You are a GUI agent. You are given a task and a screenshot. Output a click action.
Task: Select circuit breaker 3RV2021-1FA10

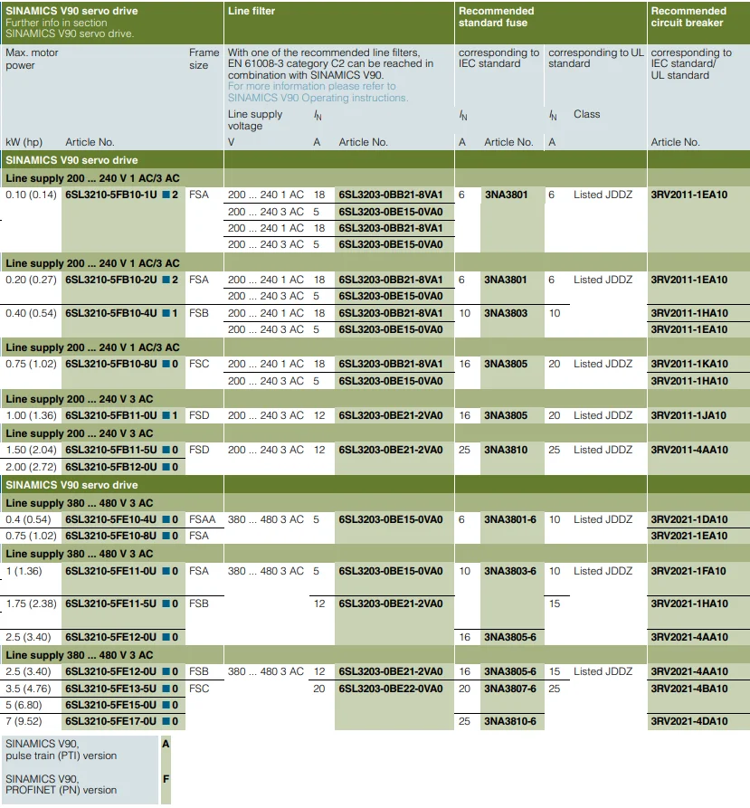click(688, 571)
